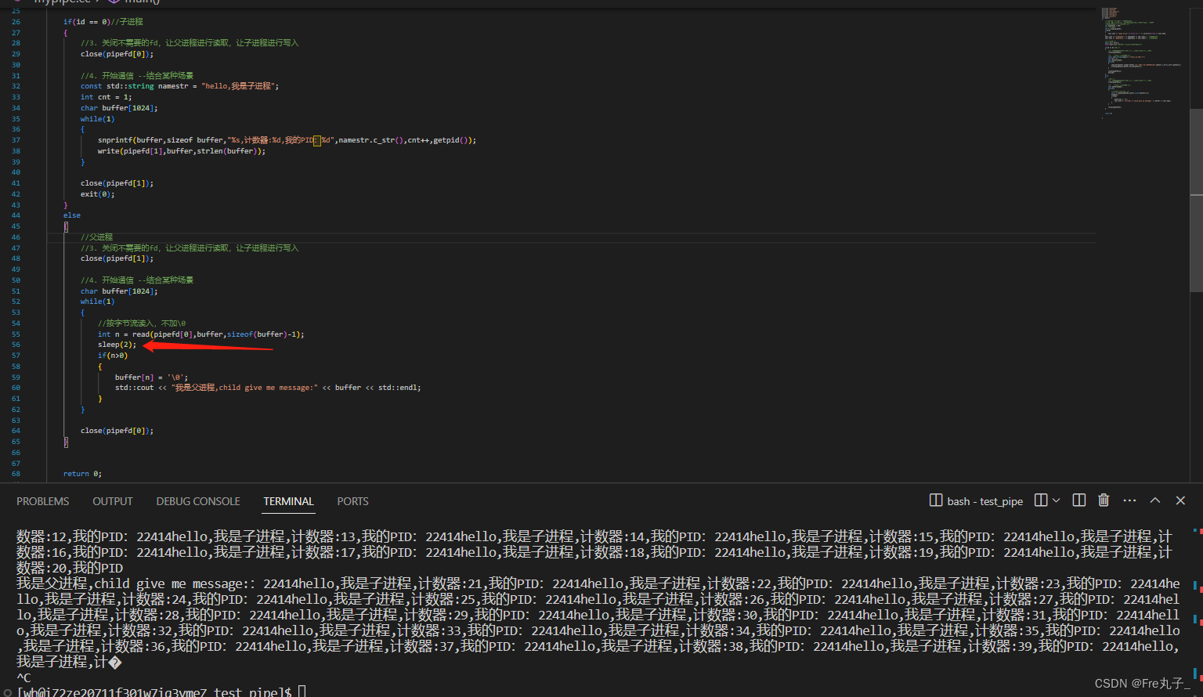Click the buffer[n] = '\0'; line
Screen dimensions: 1203x697
pyautogui.click(x=151, y=377)
